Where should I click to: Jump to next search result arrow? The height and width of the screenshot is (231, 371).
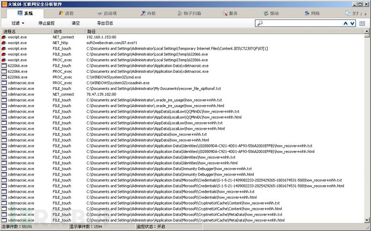(352, 23)
